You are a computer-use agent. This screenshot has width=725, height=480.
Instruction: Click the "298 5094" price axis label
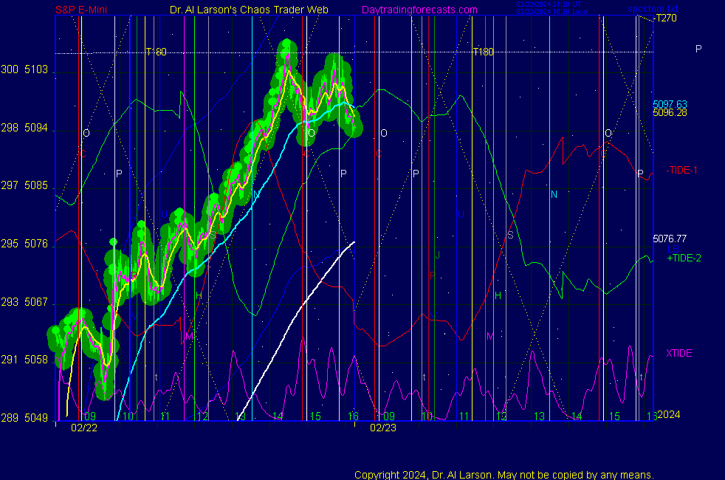pos(24,128)
